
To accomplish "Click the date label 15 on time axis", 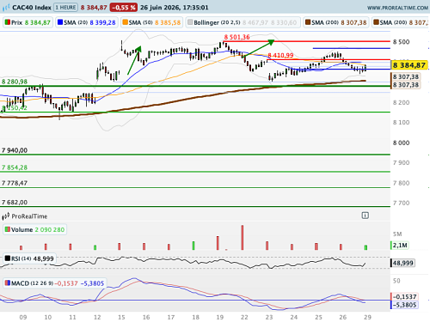I will [x=121, y=317].
